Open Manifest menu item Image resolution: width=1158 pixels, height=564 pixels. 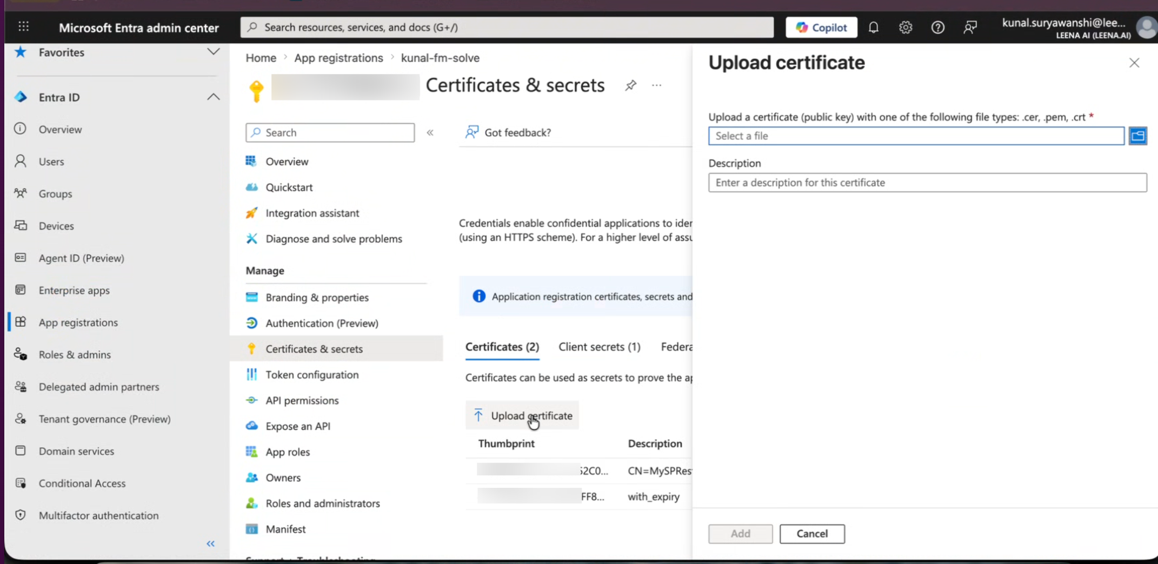[285, 529]
